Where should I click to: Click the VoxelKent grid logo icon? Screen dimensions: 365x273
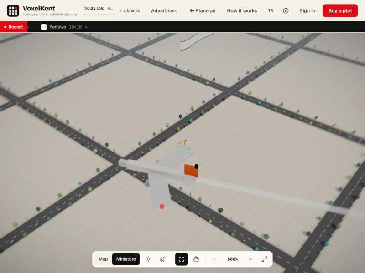(x=13, y=10)
